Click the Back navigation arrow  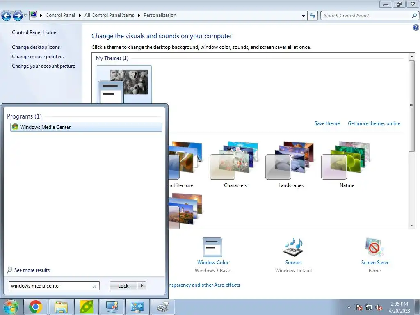[7, 16]
